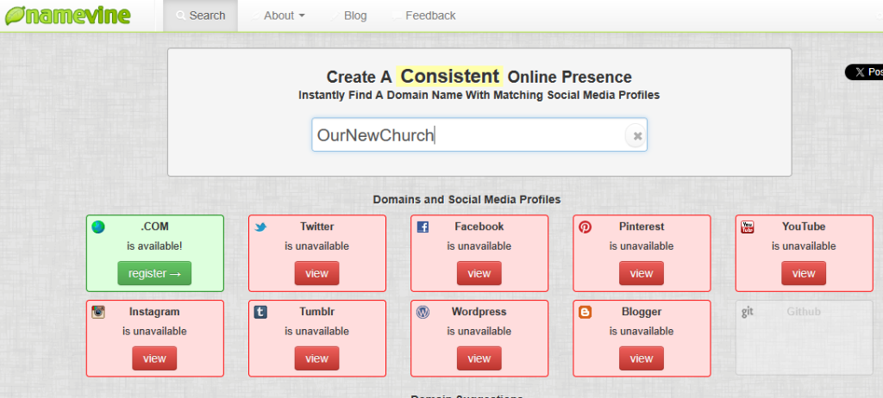Viewport: 883px width, 398px height.
Task: Click the Pinterest logo icon
Action: (585, 227)
